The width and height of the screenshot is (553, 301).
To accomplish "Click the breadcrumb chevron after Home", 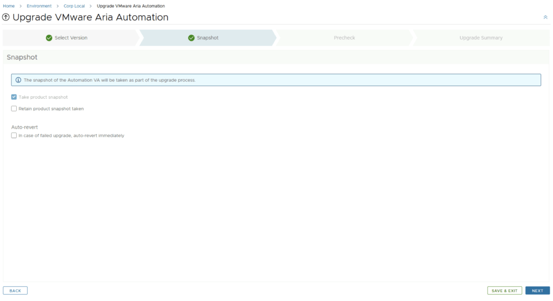I will pos(21,6).
